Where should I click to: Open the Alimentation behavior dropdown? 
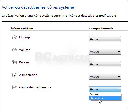(105, 77)
